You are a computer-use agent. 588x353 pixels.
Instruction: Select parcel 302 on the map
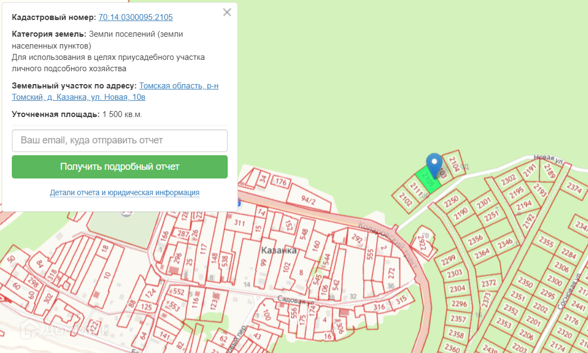point(48,299)
